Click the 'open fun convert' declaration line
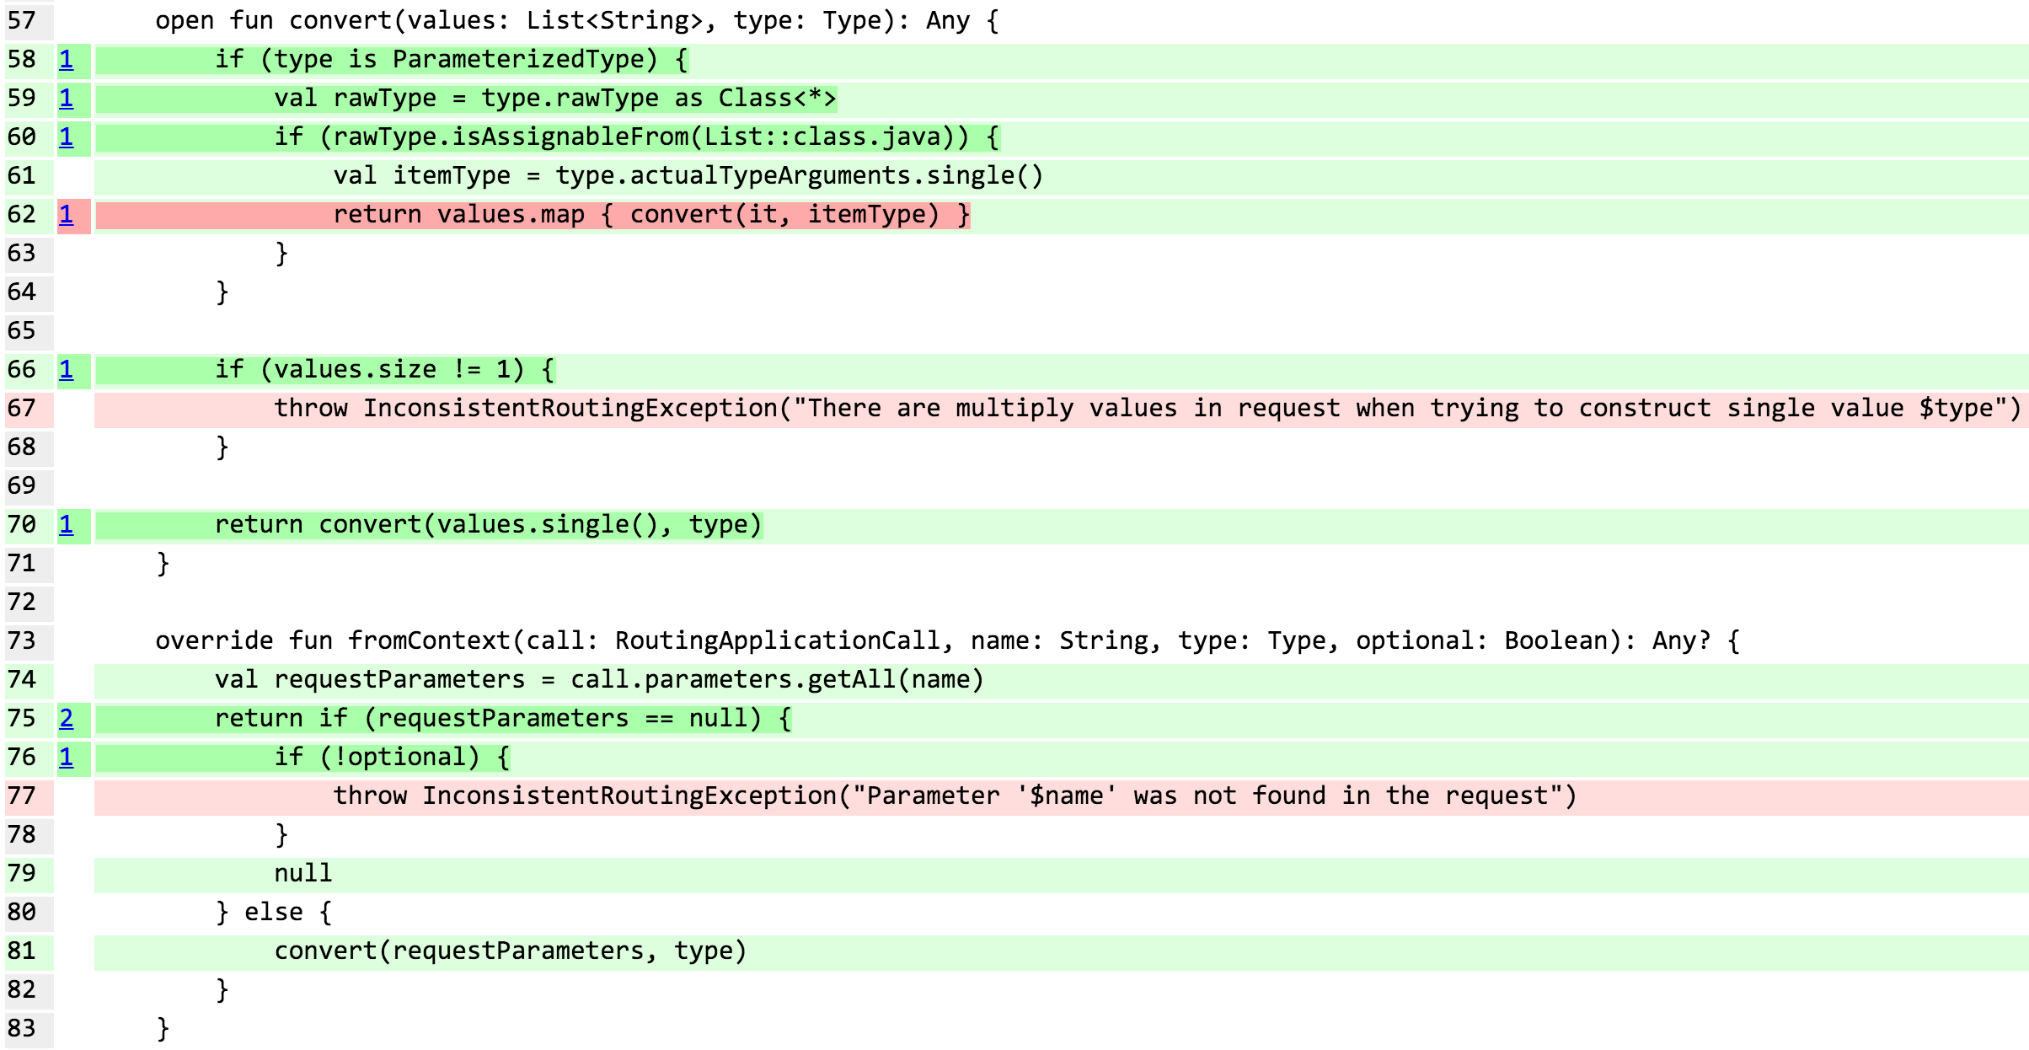 [577, 20]
